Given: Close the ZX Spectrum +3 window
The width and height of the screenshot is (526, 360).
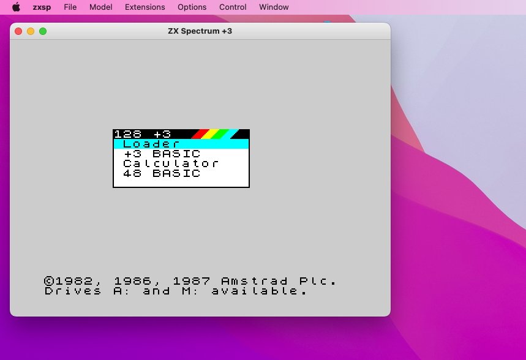Looking at the screenshot, I should pyautogui.click(x=18, y=31).
